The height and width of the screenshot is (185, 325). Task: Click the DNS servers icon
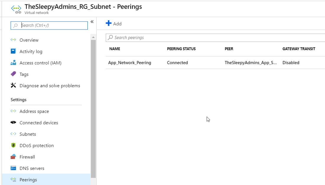[x=13, y=168]
